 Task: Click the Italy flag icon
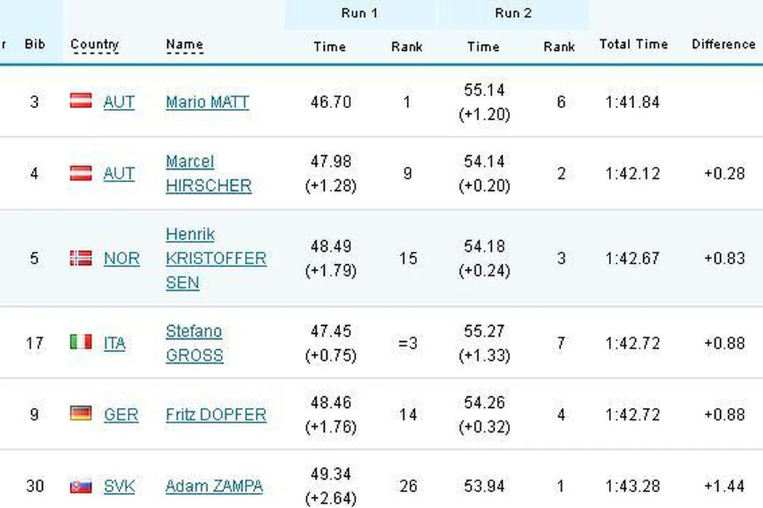(81, 342)
